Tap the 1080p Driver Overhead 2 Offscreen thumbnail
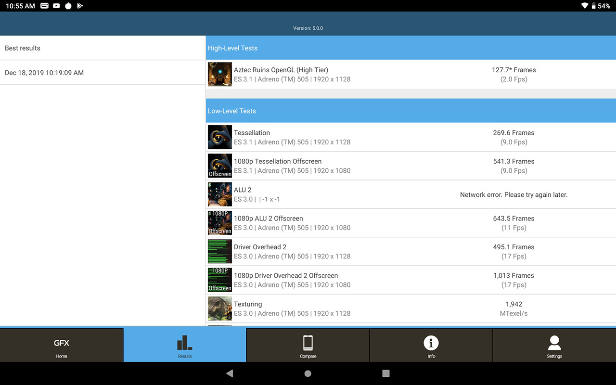 [x=220, y=280]
